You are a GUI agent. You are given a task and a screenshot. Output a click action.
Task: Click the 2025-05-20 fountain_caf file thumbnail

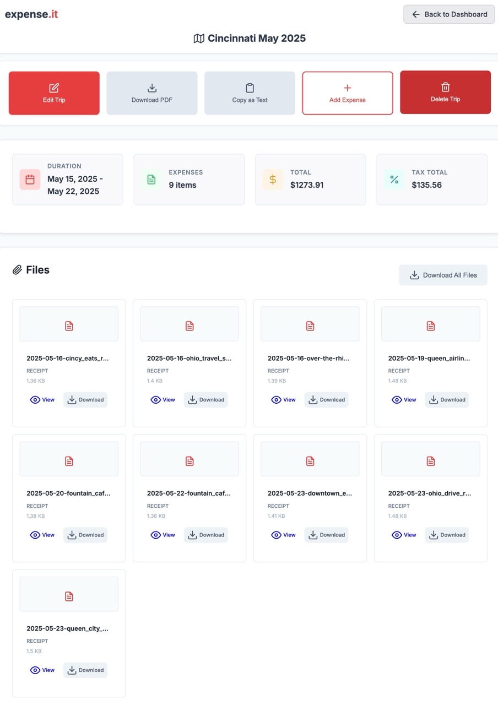(69, 459)
